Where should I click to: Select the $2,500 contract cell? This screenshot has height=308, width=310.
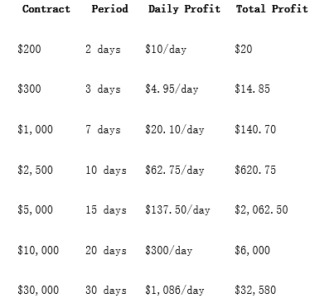click(35, 170)
